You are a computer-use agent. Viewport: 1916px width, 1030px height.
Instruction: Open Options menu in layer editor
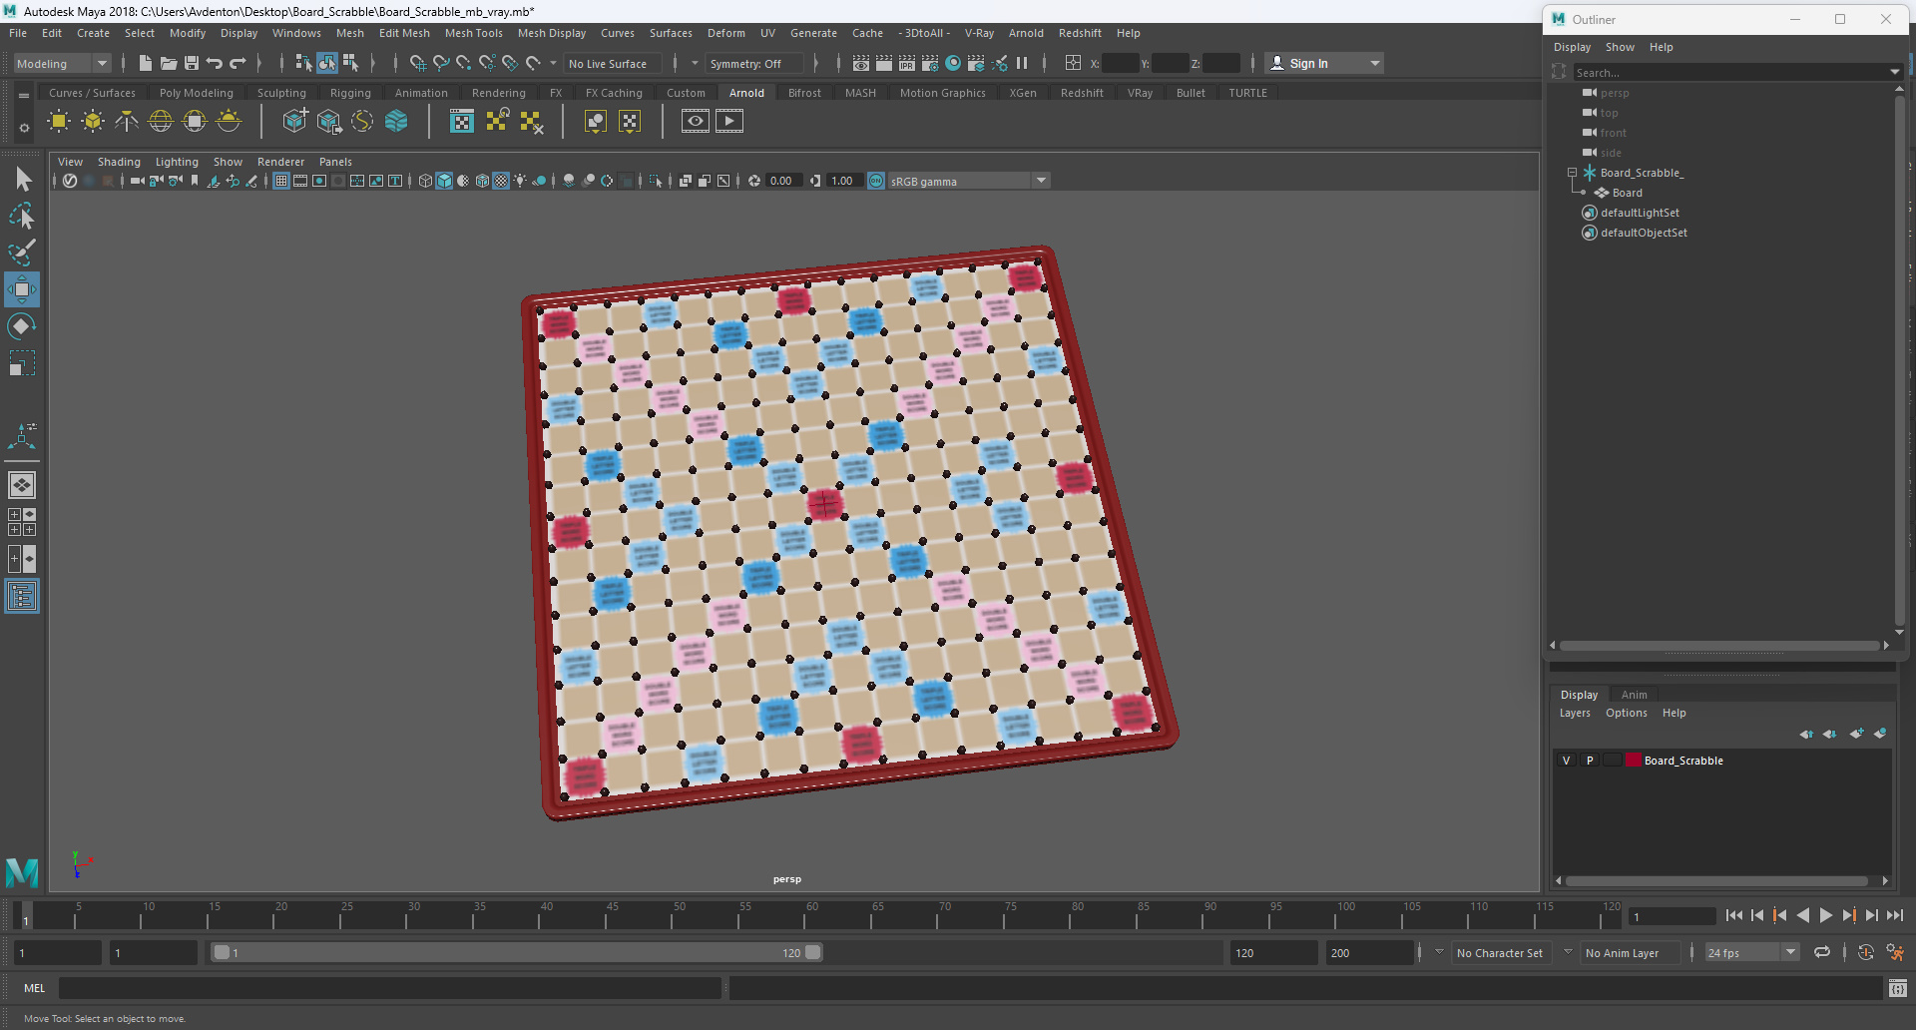click(1626, 713)
